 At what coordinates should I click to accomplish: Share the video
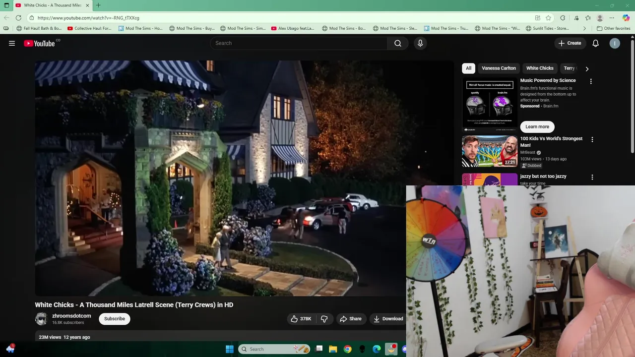350,319
